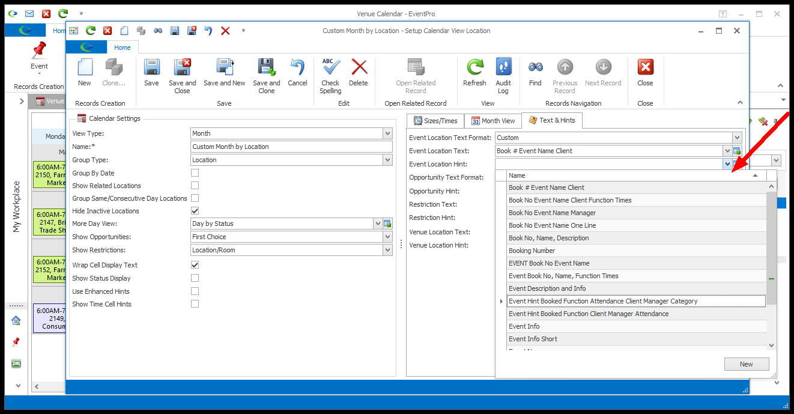Viewport: 794px width, 414px height.
Task: Turn on Use Enhanced Hints checkbox
Action: click(195, 291)
